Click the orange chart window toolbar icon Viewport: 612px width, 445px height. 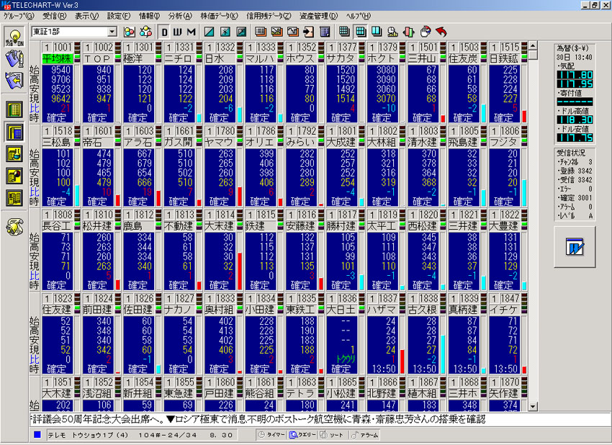(276, 32)
